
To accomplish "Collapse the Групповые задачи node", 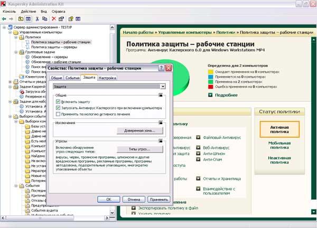I will click(x=16, y=52).
